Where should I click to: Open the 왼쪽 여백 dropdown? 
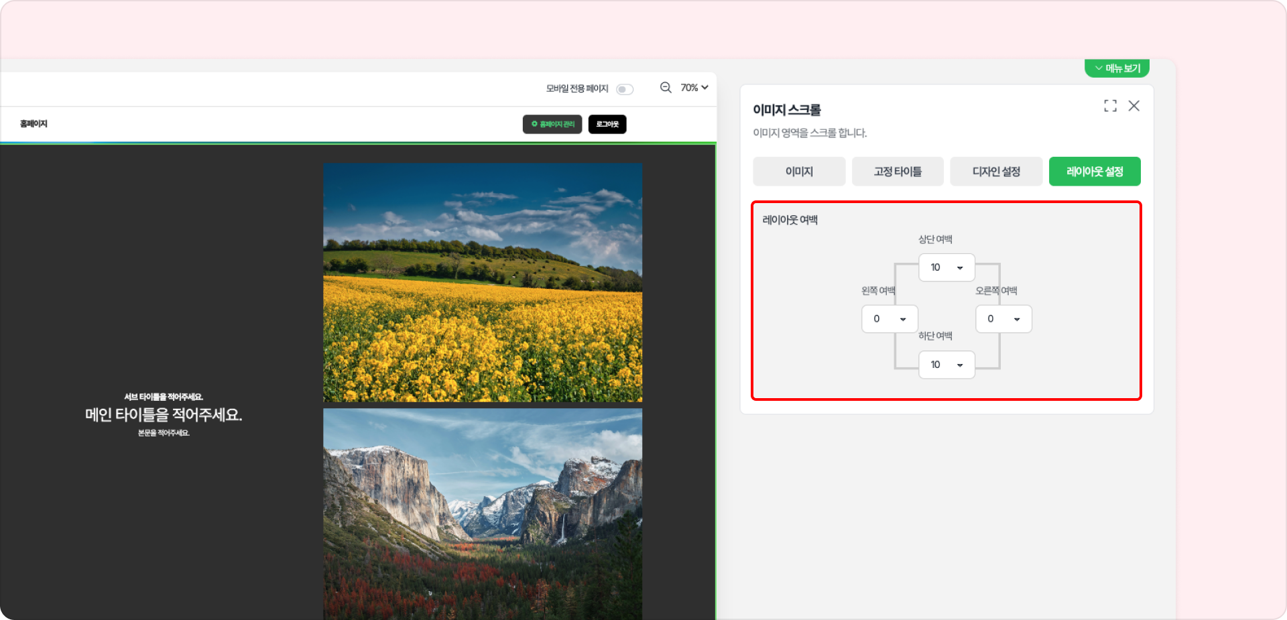tap(890, 319)
